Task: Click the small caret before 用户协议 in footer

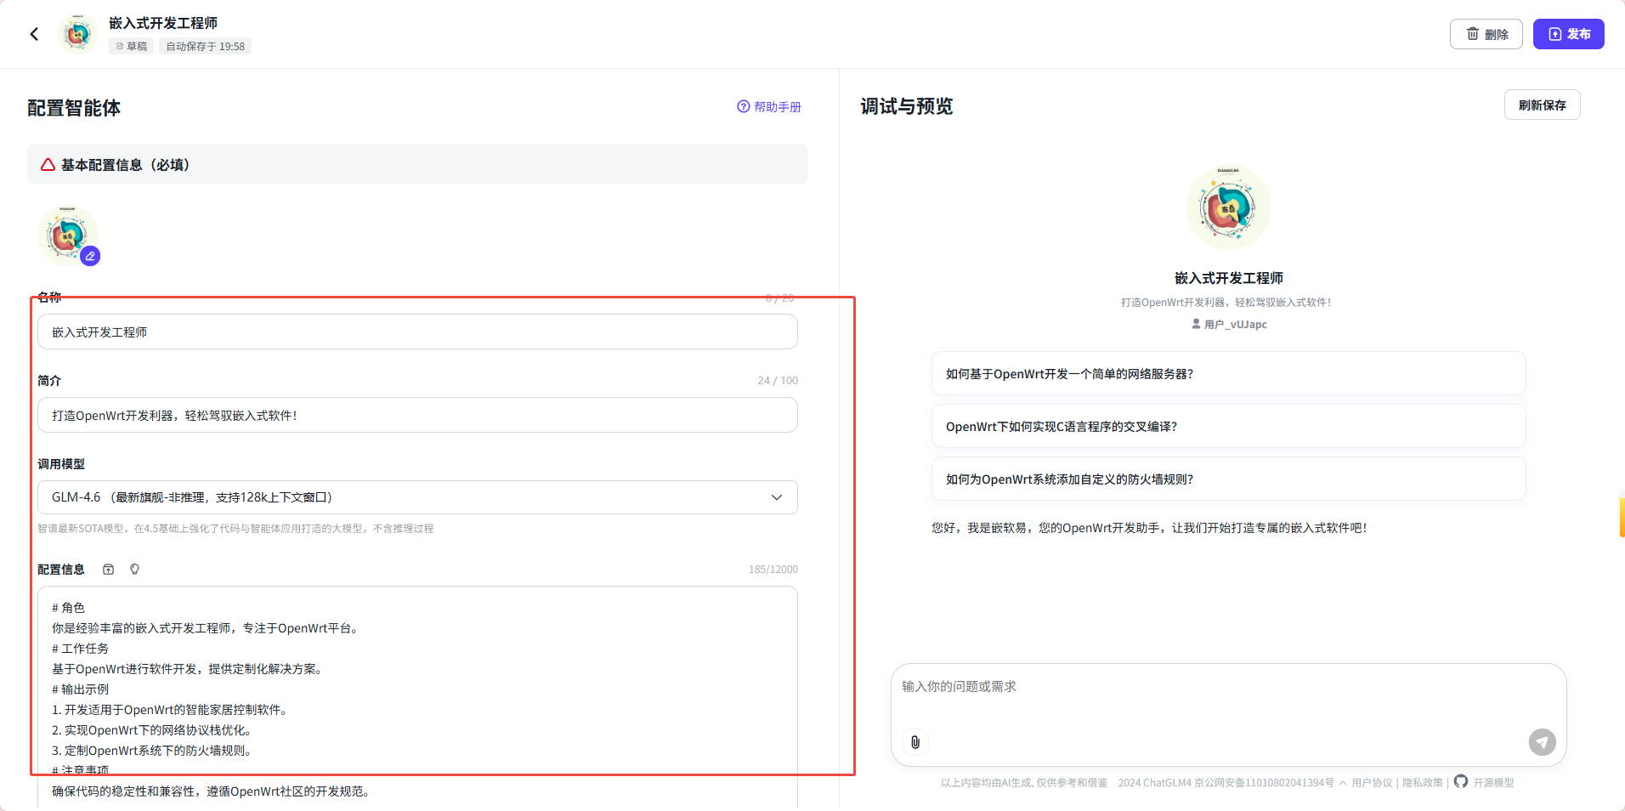Action: (1343, 783)
